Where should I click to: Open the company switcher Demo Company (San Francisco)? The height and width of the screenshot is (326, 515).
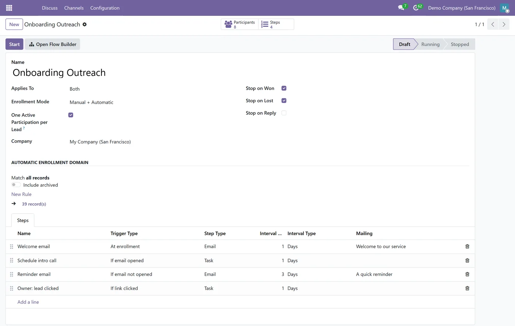(462, 8)
